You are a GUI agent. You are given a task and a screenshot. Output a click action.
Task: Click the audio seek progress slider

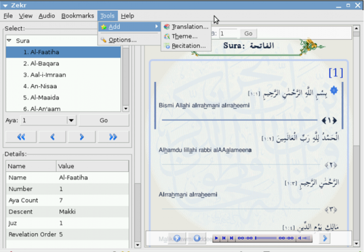[x=265, y=238]
